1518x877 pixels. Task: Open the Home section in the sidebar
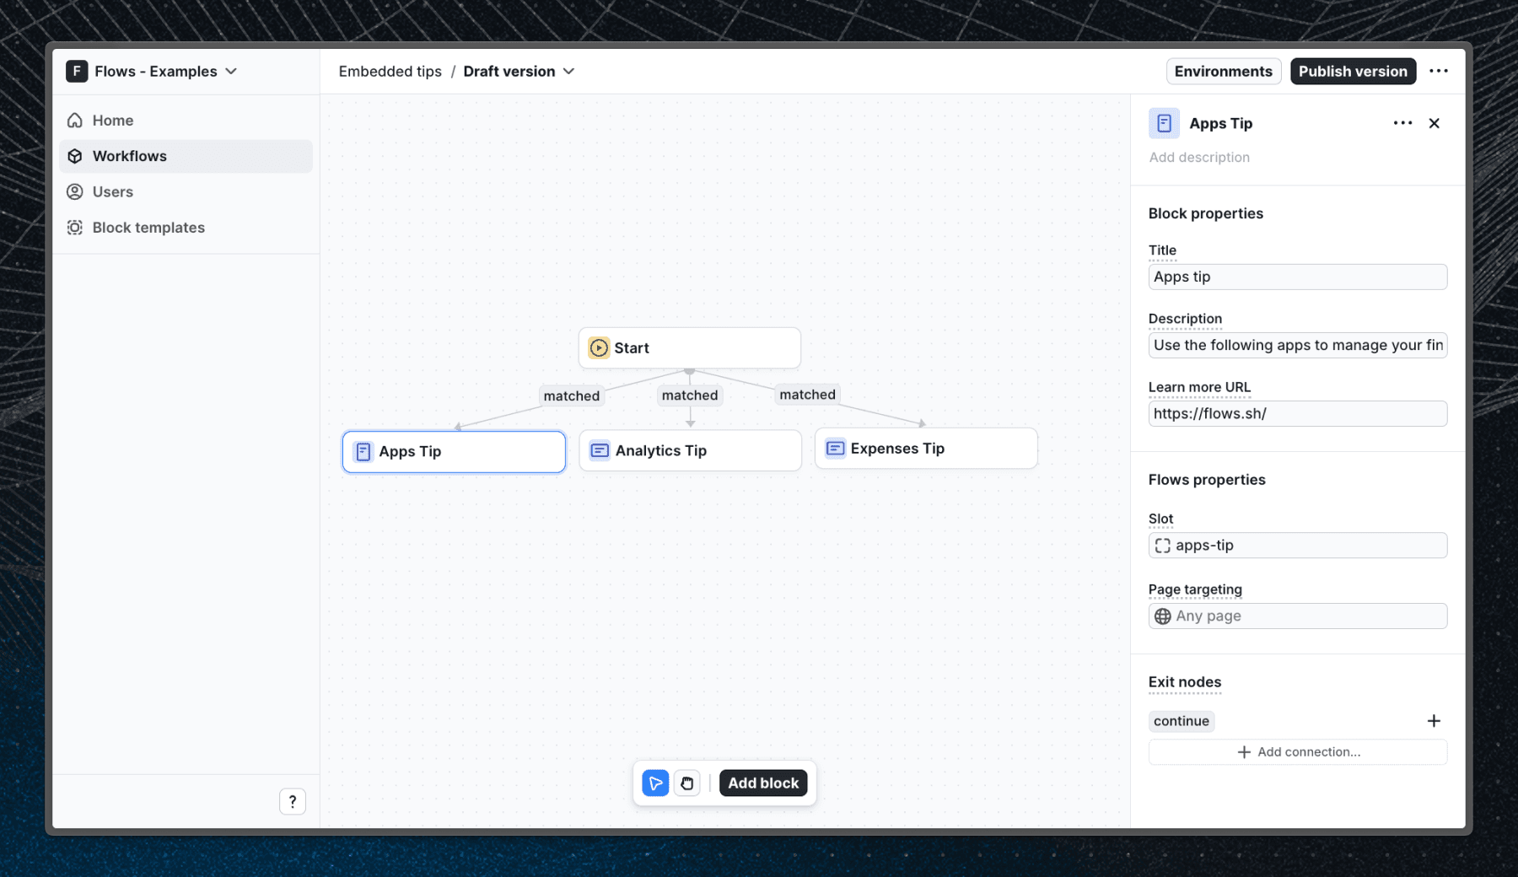pos(111,120)
